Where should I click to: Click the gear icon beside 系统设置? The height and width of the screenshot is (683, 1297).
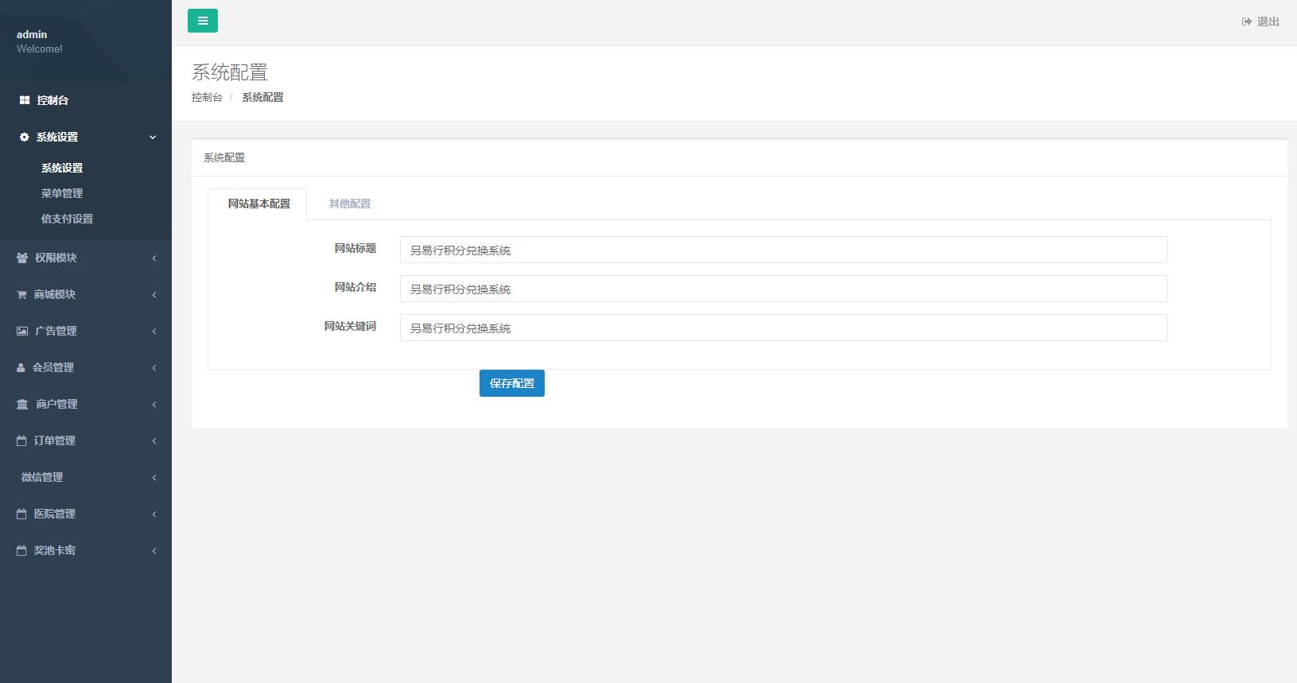coord(25,137)
